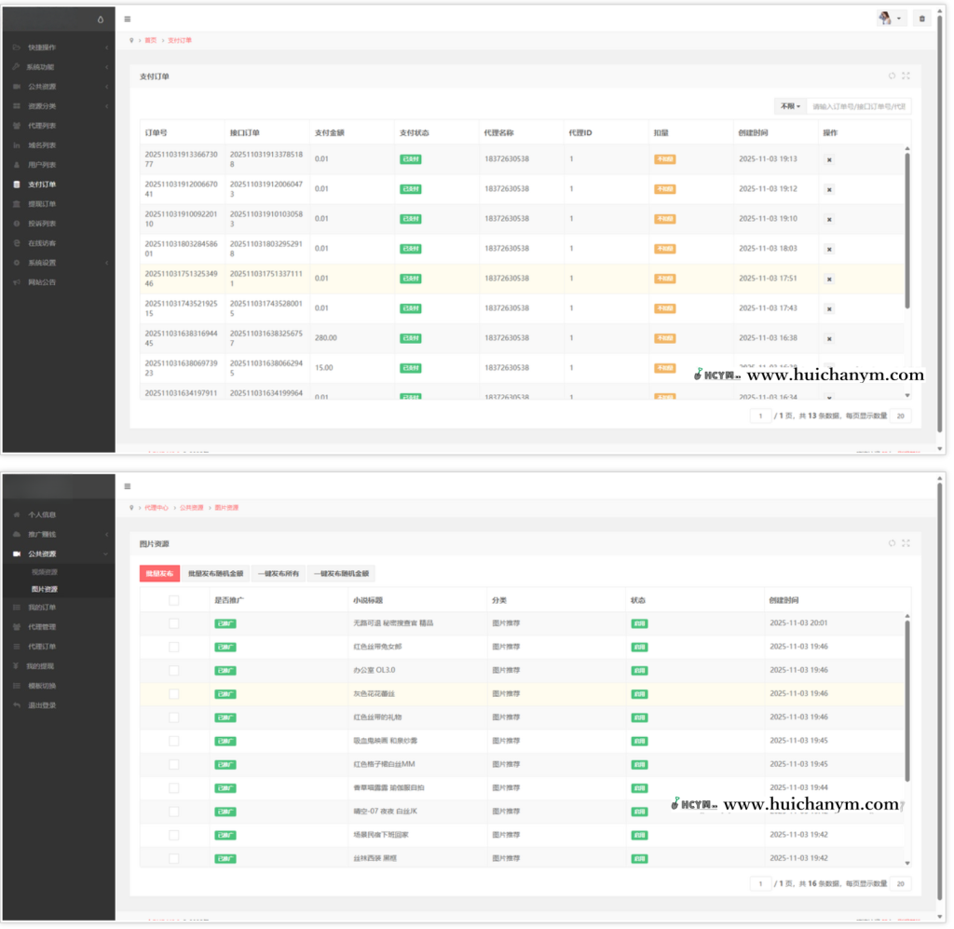Click the delete X icon for the 18:03 order

click(x=829, y=249)
